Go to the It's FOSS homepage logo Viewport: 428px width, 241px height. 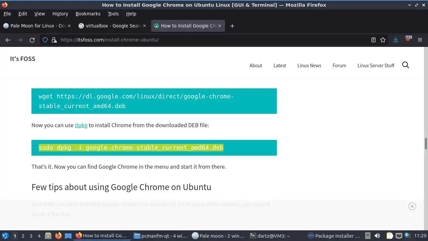point(23,59)
